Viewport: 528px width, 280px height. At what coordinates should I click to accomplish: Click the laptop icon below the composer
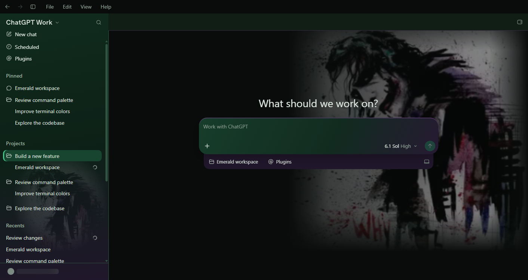pyautogui.click(x=426, y=162)
